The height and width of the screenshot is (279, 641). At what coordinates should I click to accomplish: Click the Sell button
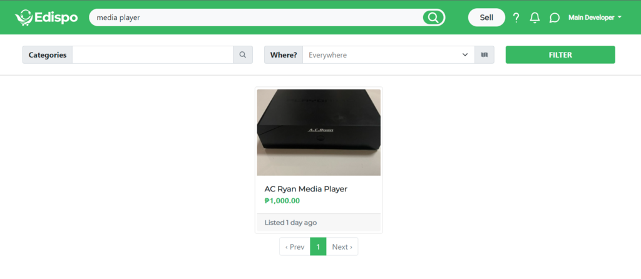[486, 18]
